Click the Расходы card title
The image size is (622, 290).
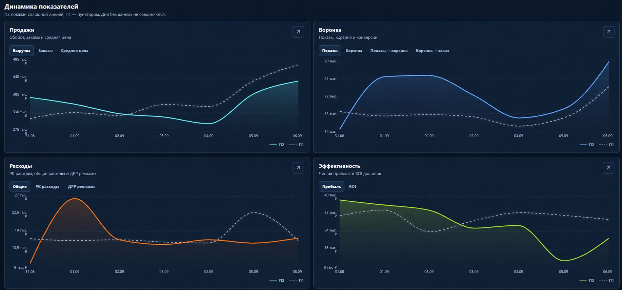21,166
